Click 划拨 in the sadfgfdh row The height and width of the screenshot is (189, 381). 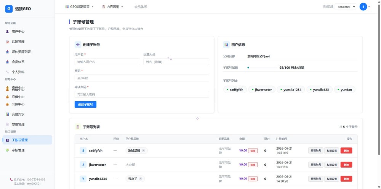pyautogui.click(x=253, y=151)
